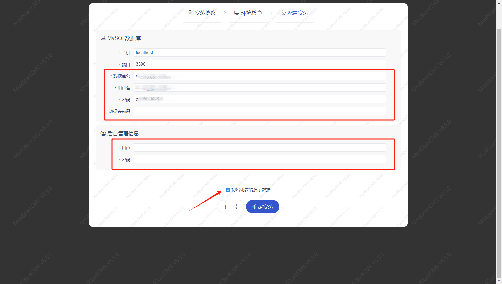The height and width of the screenshot is (284, 502).
Task: Click the MySQL数据库 database icon
Action: point(103,38)
